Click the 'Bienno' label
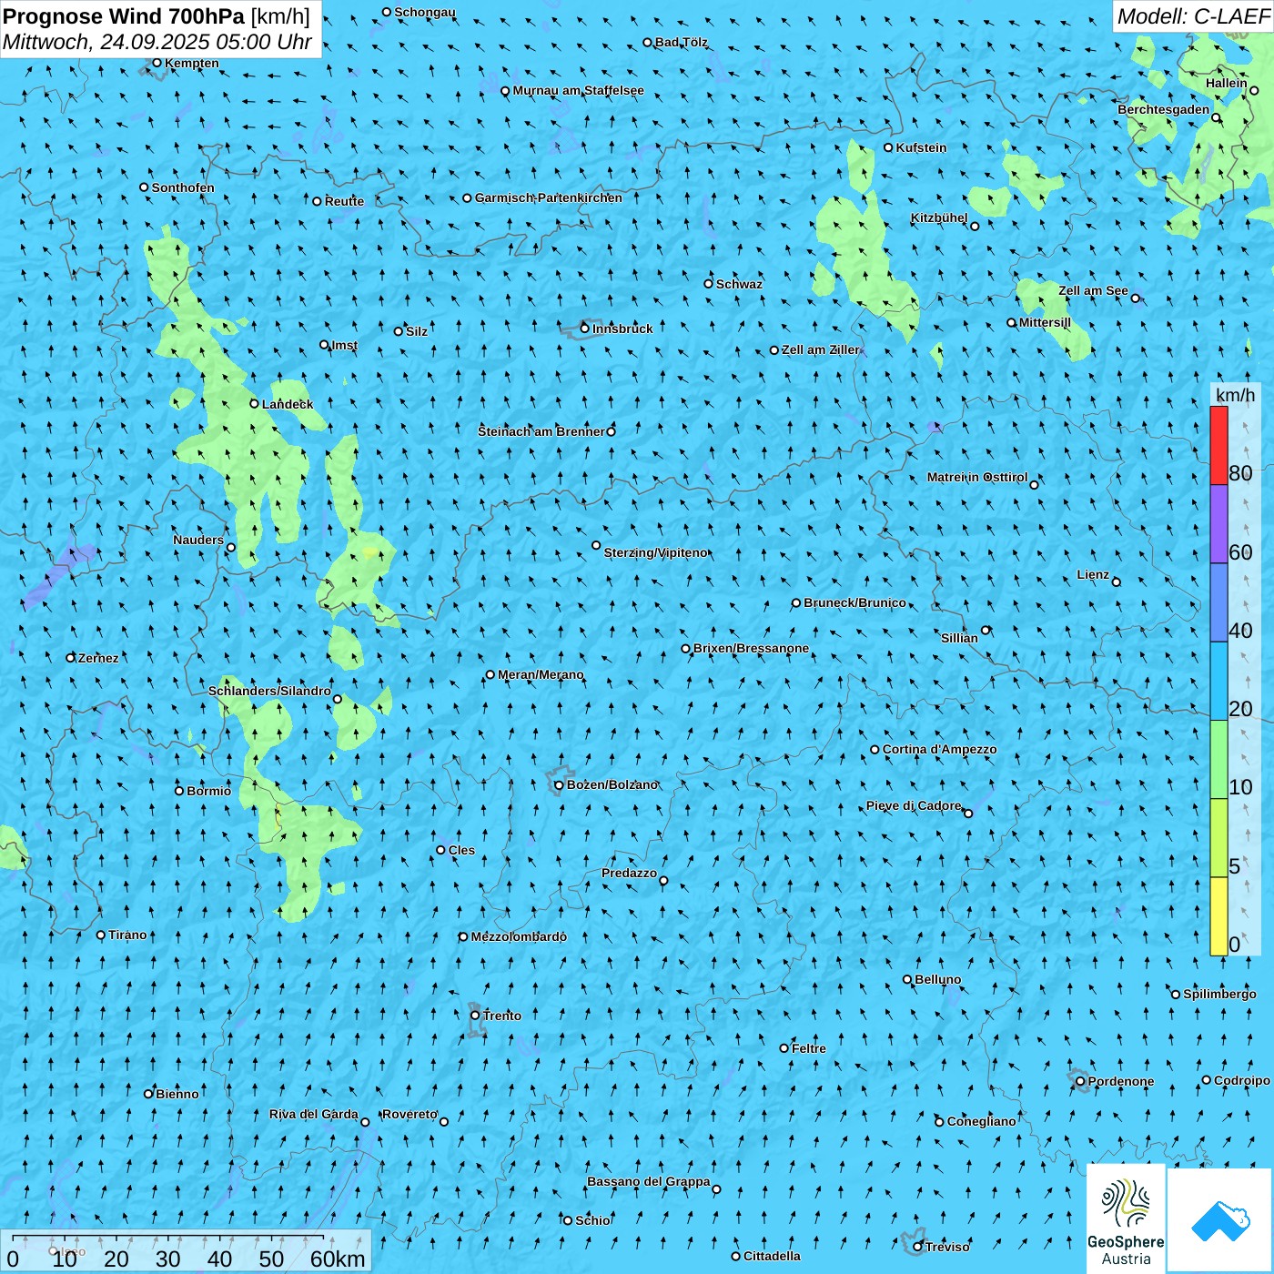The width and height of the screenshot is (1274, 1274). [x=177, y=1094]
